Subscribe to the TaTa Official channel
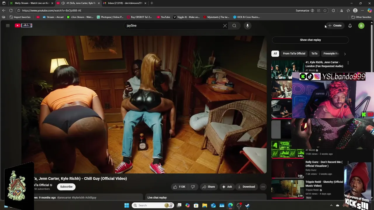Screen dimensions: 374x210 [66, 187]
